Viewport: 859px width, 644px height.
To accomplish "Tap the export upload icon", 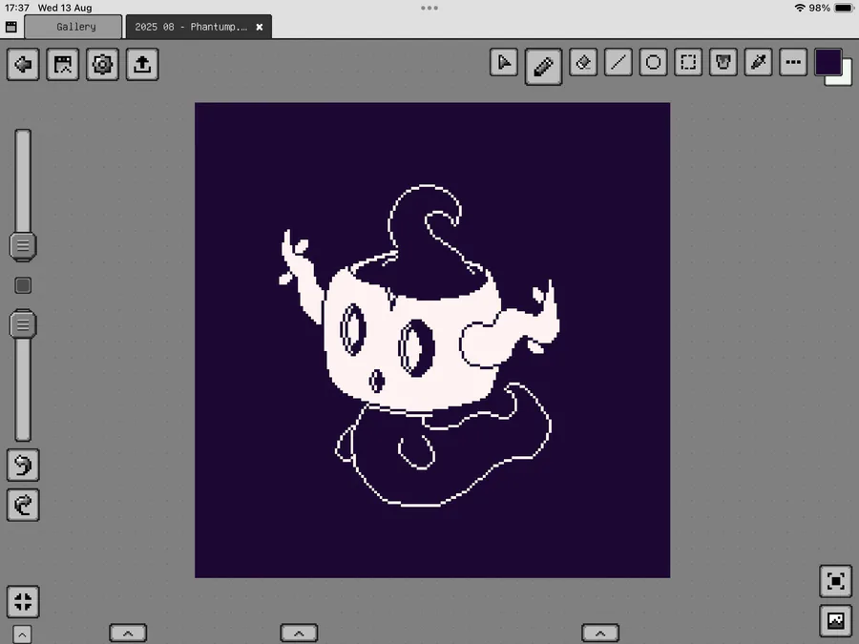I will pyautogui.click(x=142, y=65).
